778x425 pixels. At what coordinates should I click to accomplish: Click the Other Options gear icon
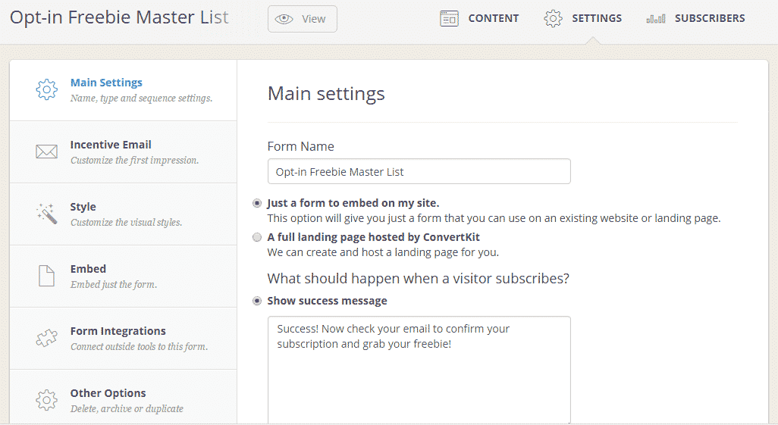47,400
